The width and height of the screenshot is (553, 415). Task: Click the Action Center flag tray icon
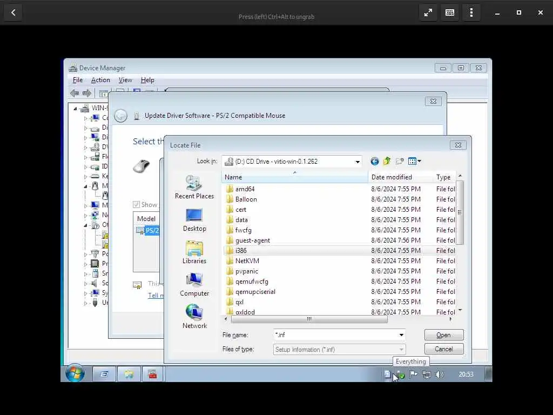pos(413,374)
